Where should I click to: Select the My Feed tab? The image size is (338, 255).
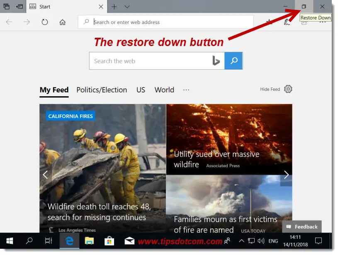pyautogui.click(x=54, y=90)
